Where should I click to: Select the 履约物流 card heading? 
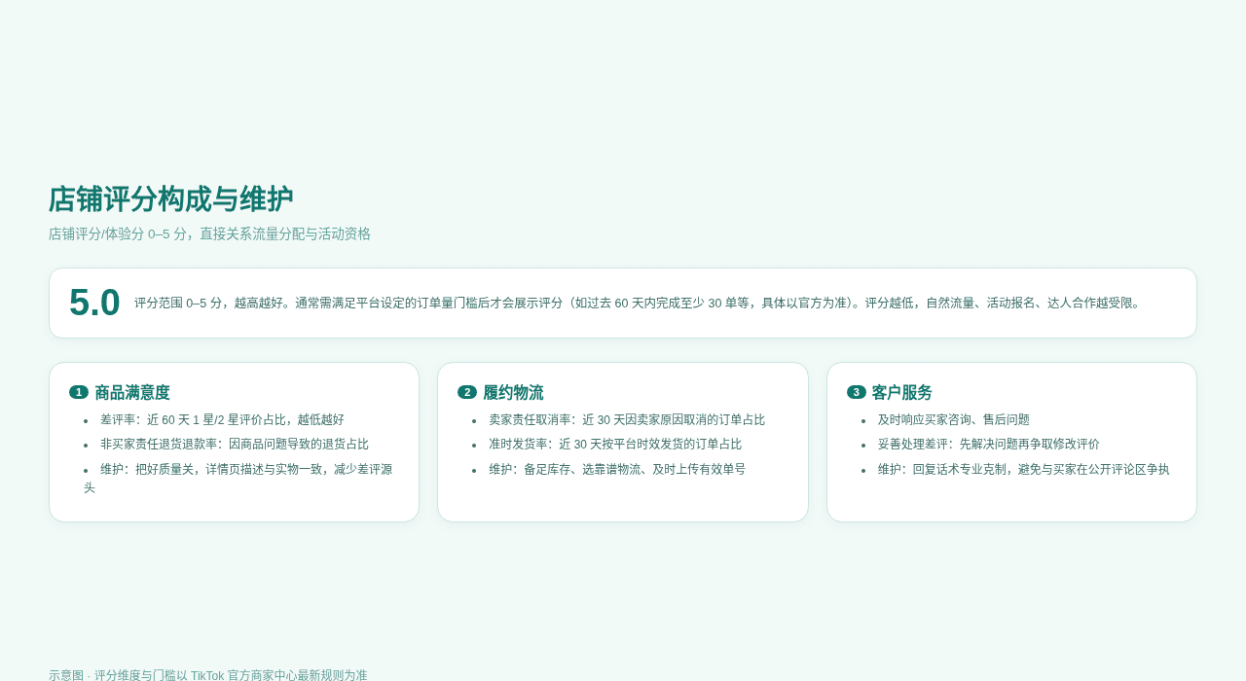(x=513, y=392)
